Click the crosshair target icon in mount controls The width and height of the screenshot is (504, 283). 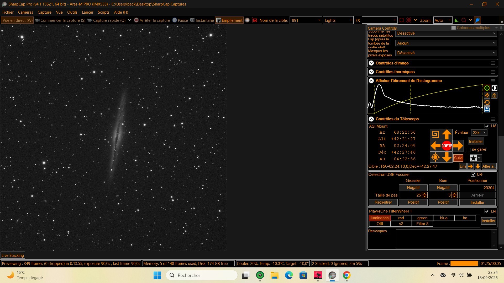[435, 157]
